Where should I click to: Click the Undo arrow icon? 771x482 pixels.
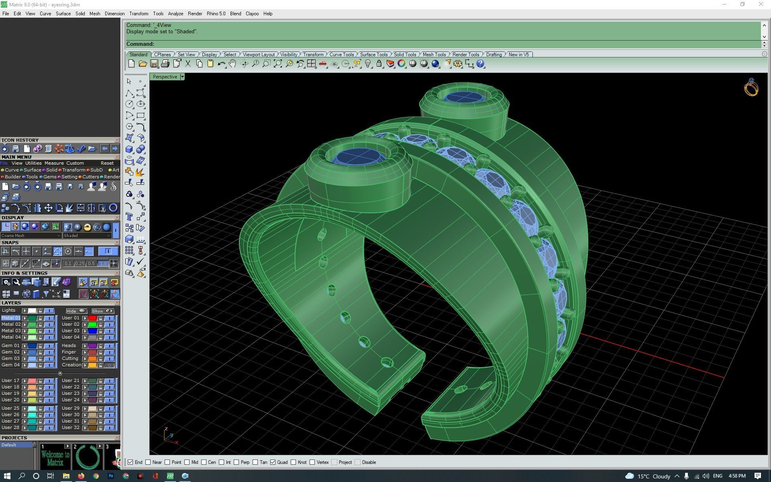pos(221,63)
